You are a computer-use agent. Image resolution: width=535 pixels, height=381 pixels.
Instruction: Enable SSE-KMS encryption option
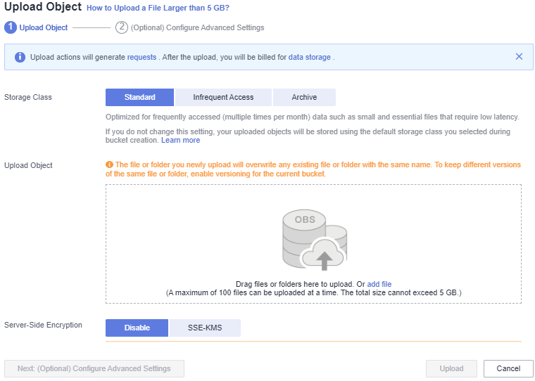pyautogui.click(x=205, y=328)
